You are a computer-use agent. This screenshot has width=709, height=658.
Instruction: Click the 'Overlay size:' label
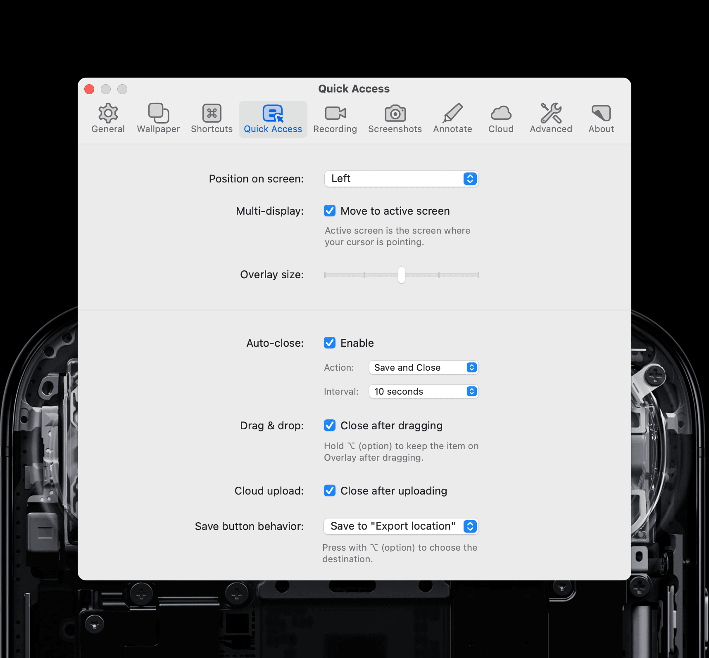point(272,275)
